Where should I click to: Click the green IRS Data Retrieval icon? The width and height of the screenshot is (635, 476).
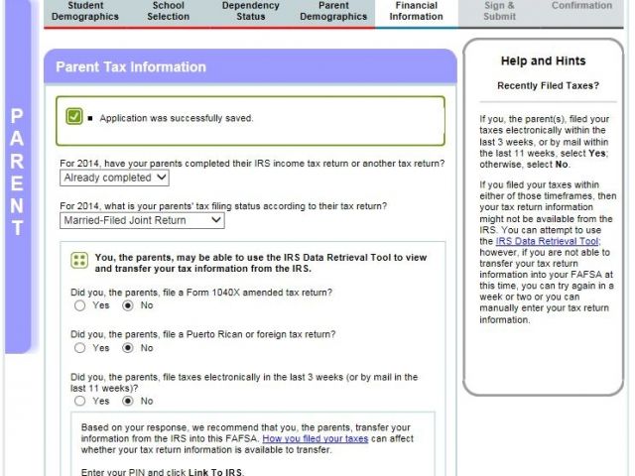(x=79, y=262)
